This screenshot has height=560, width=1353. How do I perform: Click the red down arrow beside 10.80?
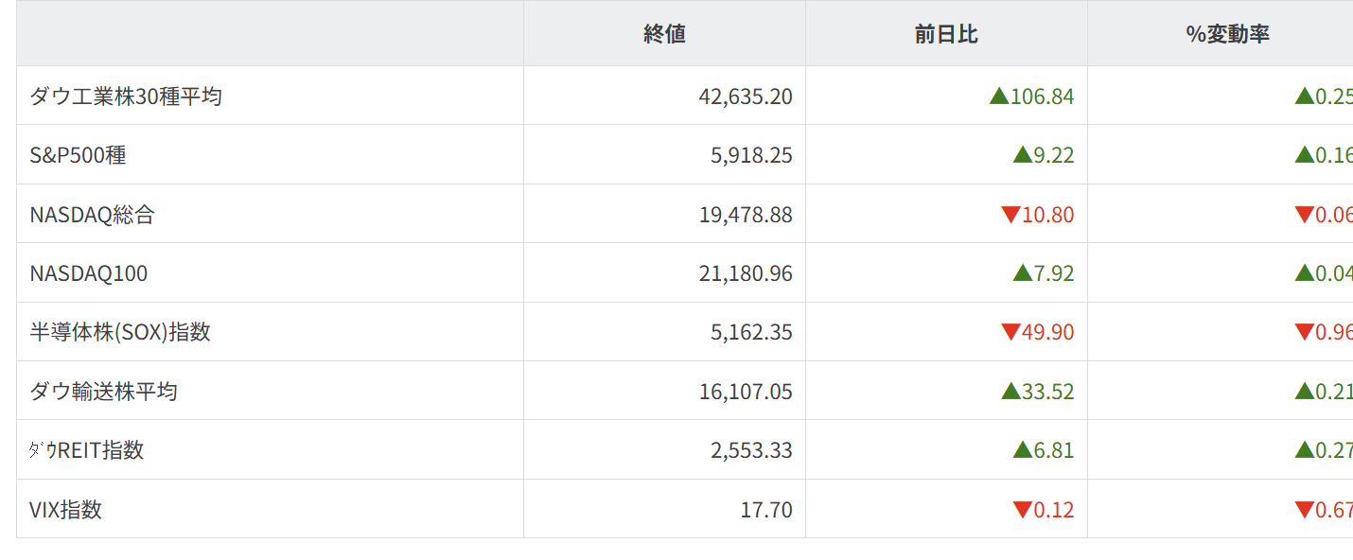(1010, 215)
